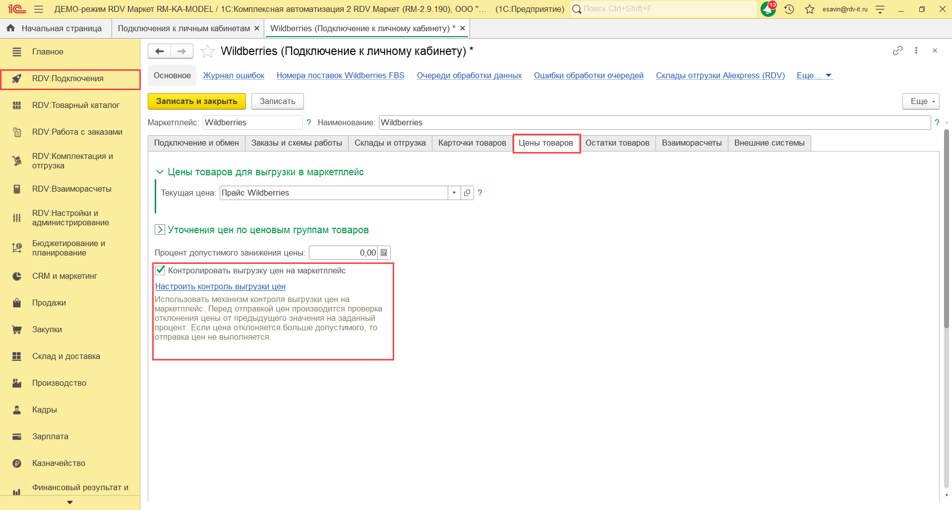Click Записать и закрыть button

coord(196,102)
